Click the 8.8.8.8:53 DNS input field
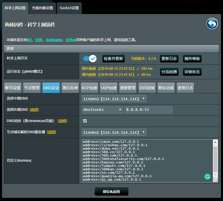Screen dimensions: 223x201 148,110
